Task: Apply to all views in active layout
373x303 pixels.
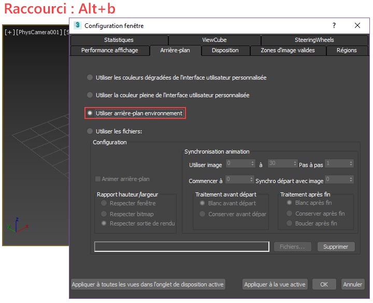Action: [148, 284]
